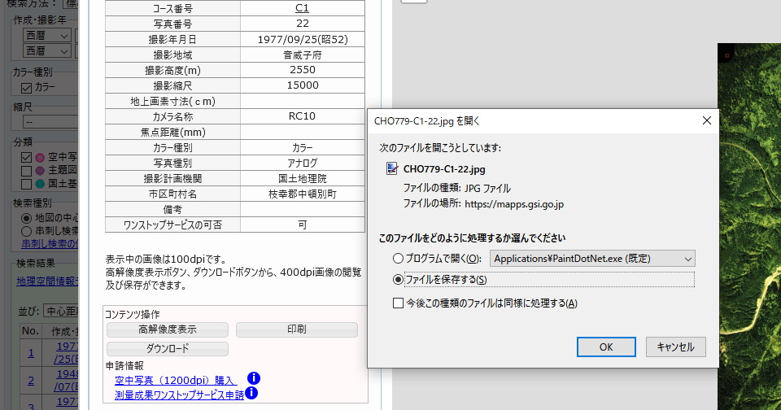
Task: Select the プログラムで開く radio button
Action: 398,259
